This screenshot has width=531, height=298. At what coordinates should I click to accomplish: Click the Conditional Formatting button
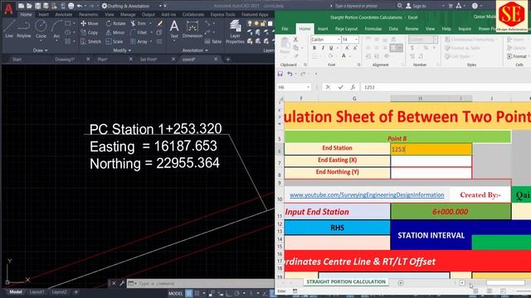[x=470, y=40]
